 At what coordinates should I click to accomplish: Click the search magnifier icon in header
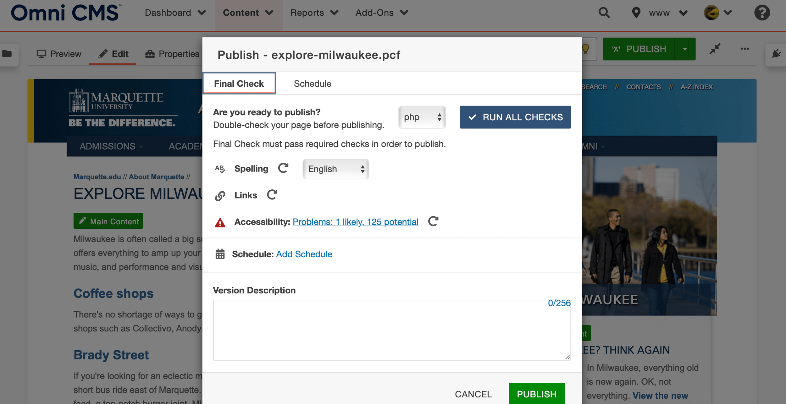(x=604, y=13)
